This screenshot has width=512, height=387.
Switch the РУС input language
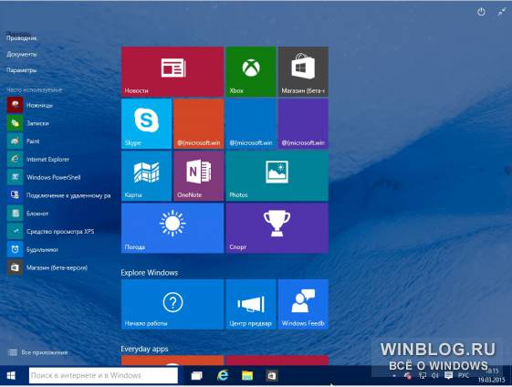(x=464, y=375)
